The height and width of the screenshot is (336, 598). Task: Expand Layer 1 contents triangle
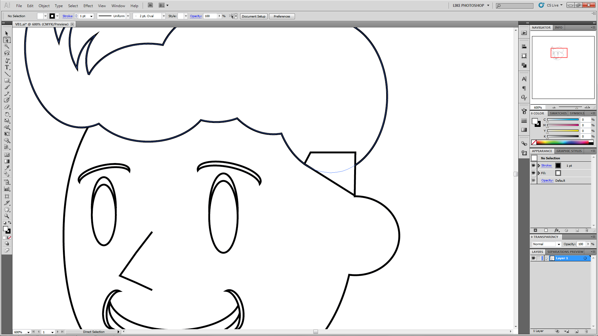click(x=546, y=258)
